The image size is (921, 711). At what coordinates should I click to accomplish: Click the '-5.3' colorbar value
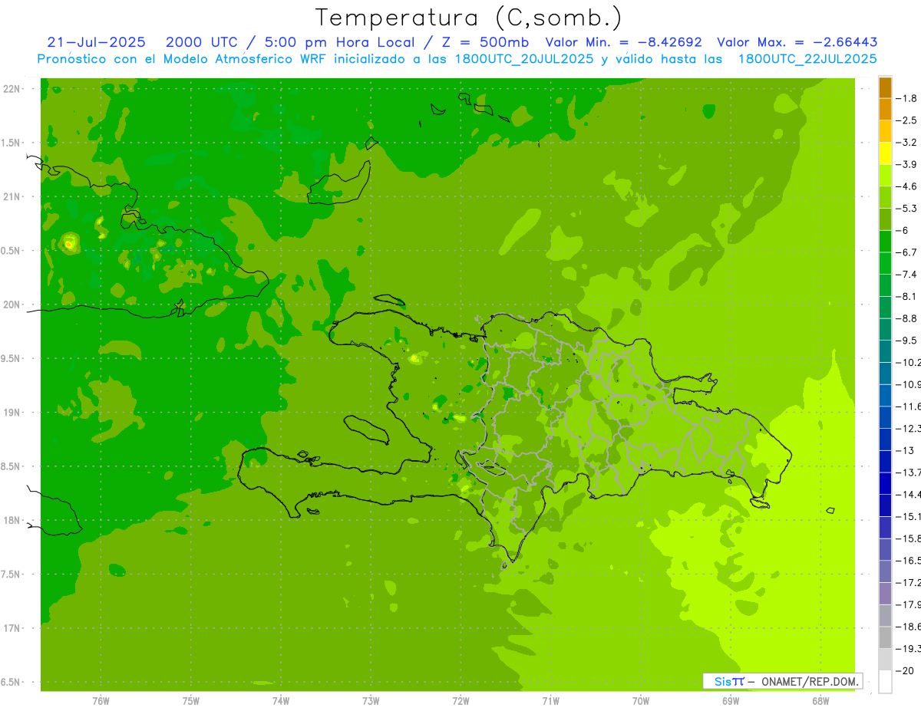[x=906, y=209]
